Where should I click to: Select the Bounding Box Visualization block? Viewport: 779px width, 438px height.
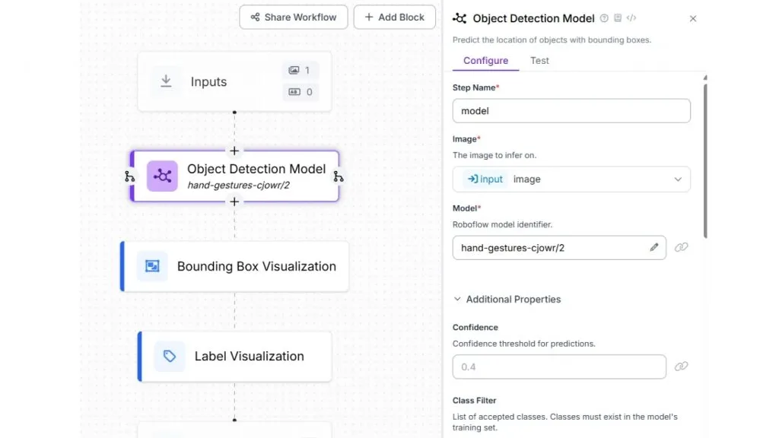(x=234, y=266)
